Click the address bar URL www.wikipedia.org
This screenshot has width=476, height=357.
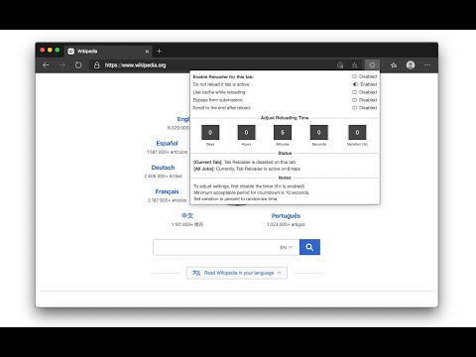tap(136, 65)
